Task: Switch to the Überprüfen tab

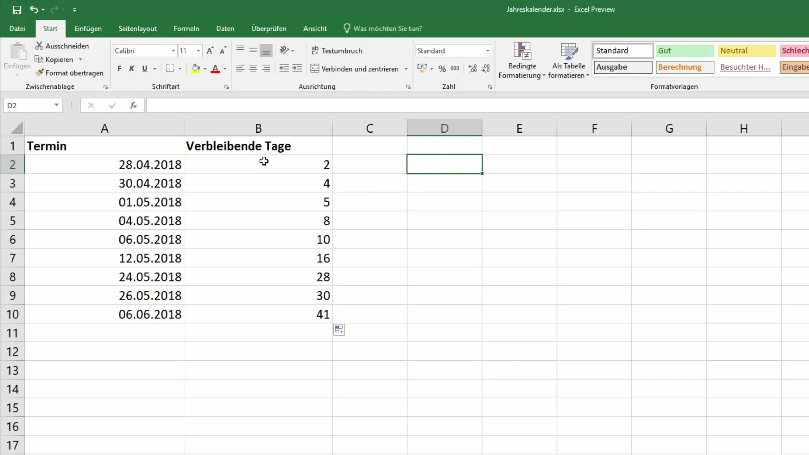Action: (x=269, y=29)
